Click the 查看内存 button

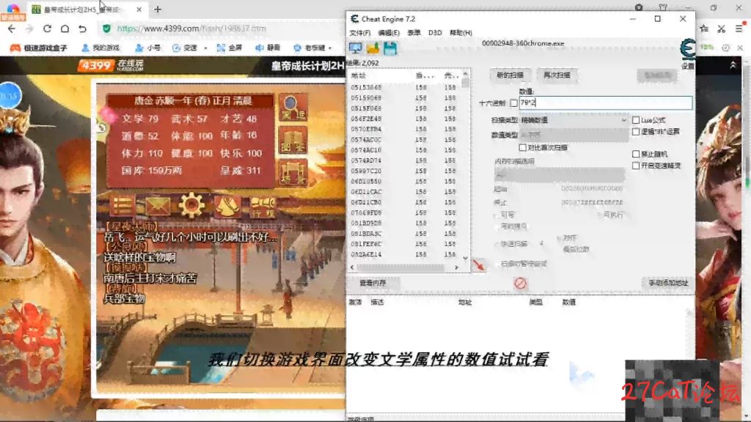click(373, 284)
